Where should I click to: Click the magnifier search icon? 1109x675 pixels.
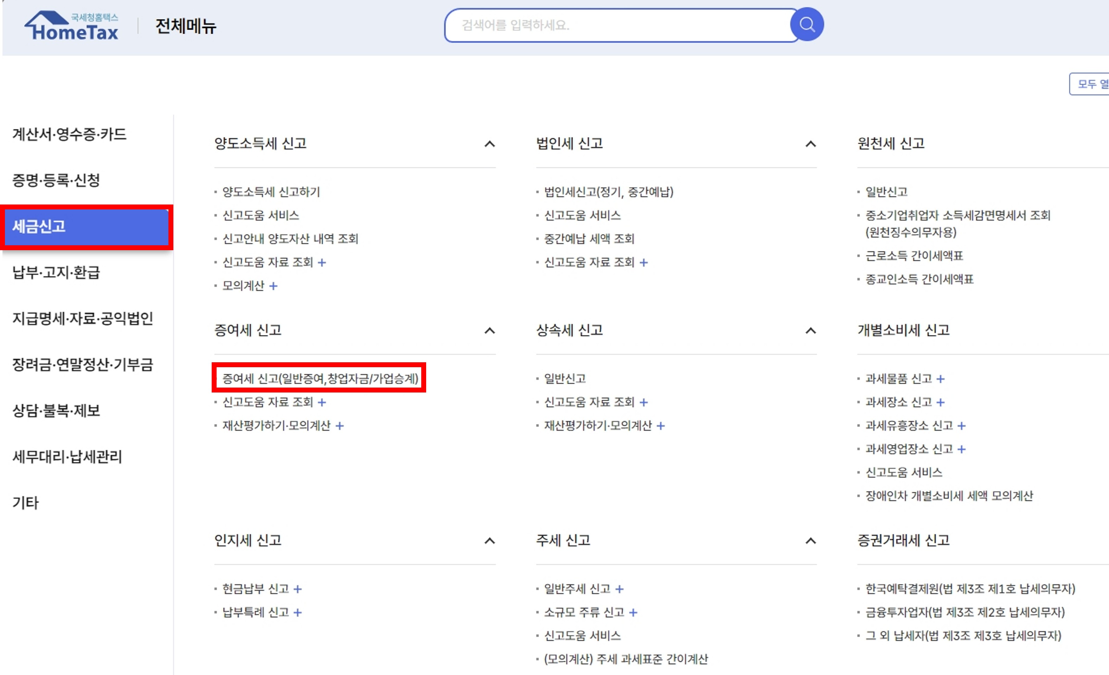pyautogui.click(x=807, y=25)
